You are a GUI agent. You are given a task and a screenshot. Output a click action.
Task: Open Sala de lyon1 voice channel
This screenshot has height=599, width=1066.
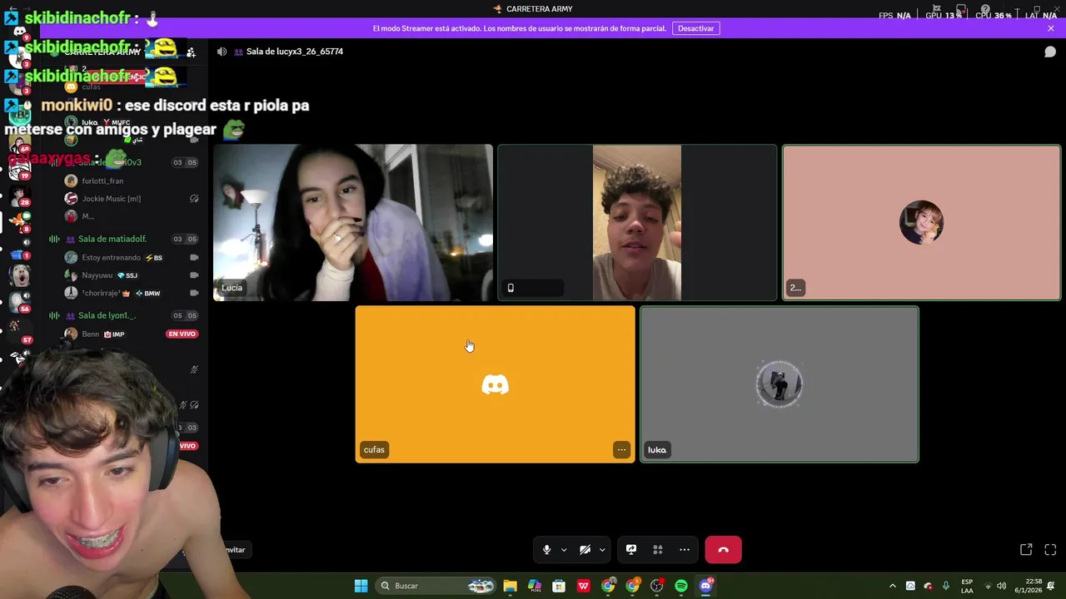pyautogui.click(x=107, y=315)
